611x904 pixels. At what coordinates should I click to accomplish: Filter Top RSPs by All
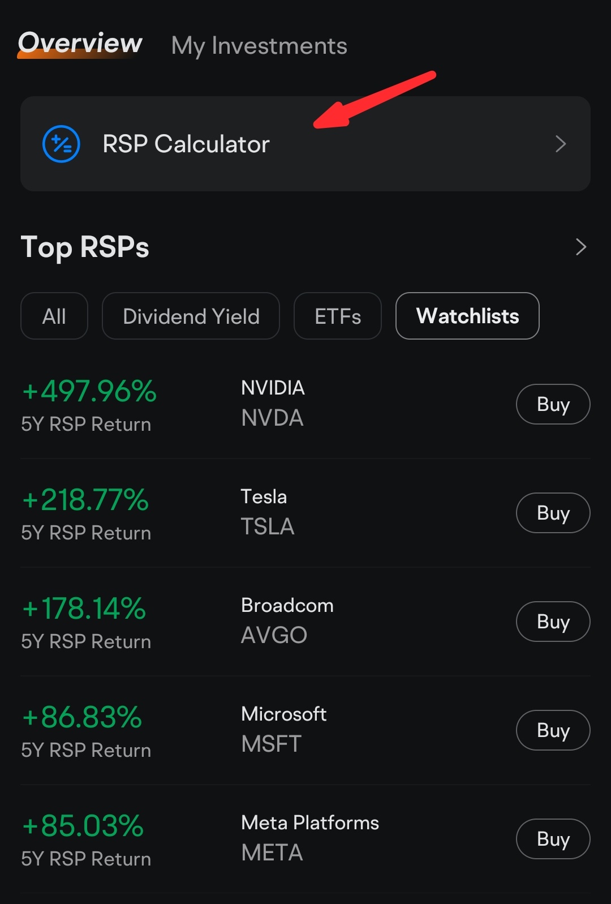point(54,316)
